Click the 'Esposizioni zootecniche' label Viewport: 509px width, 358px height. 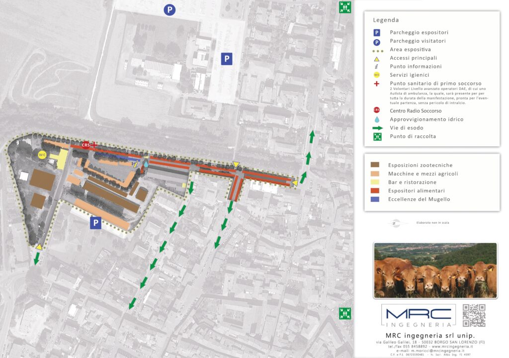click(x=421, y=166)
